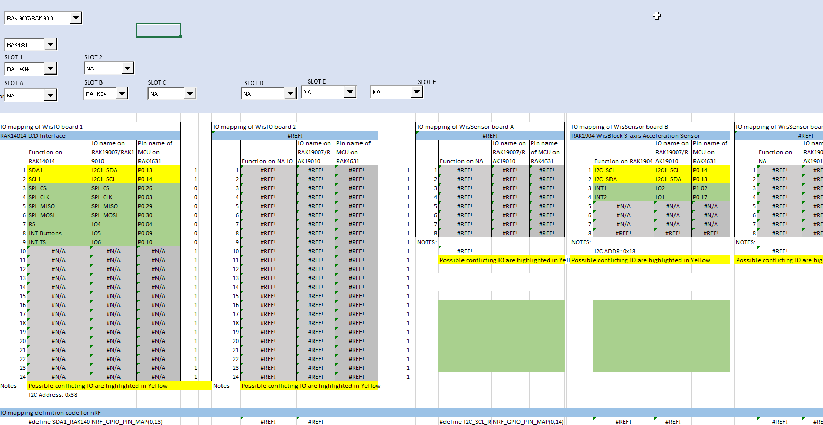Open the SLOT A dropdown arrow
The image size is (823, 425).
(x=50, y=95)
